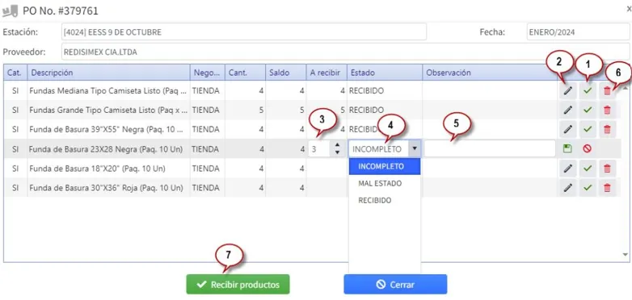Check the green tick for 39"X55" Negra row
Viewport: 632px width, 300px height.
click(588, 130)
